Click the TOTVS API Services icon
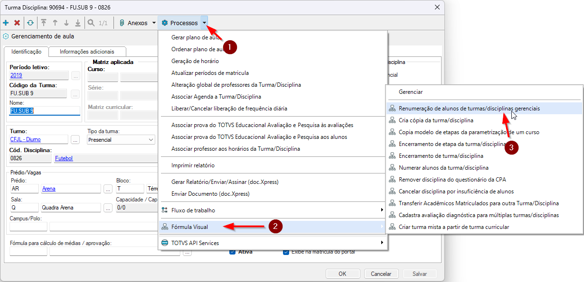 click(x=165, y=243)
